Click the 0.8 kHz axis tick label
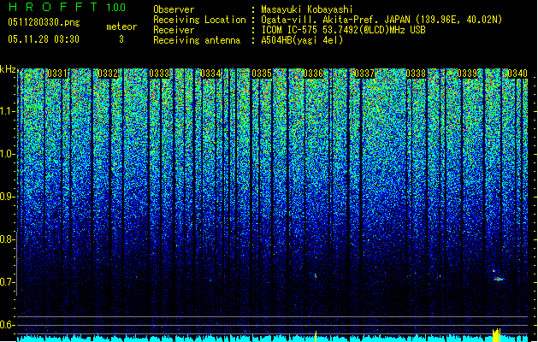Image resolution: width=538 pixels, height=342 pixels. pos(8,239)
